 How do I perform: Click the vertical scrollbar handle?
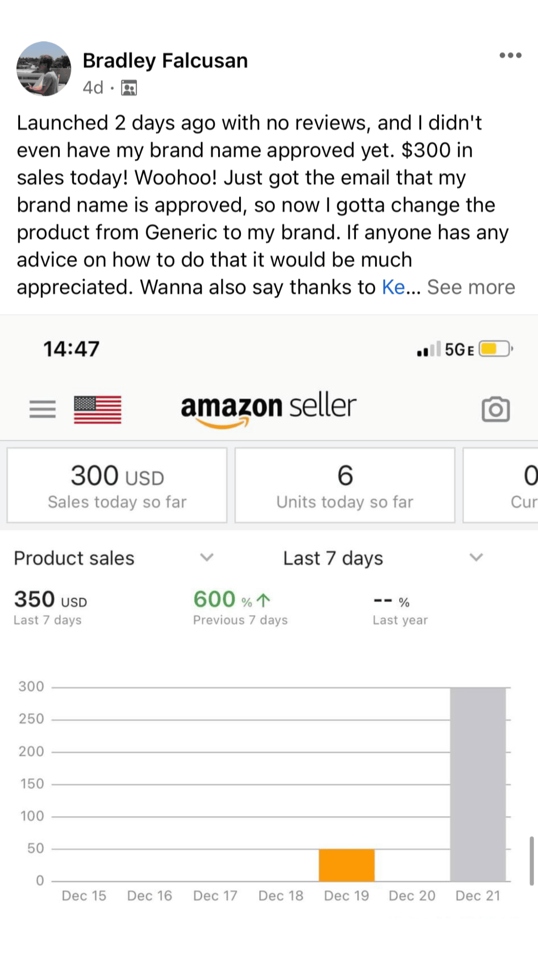click(x=531, y=861)
